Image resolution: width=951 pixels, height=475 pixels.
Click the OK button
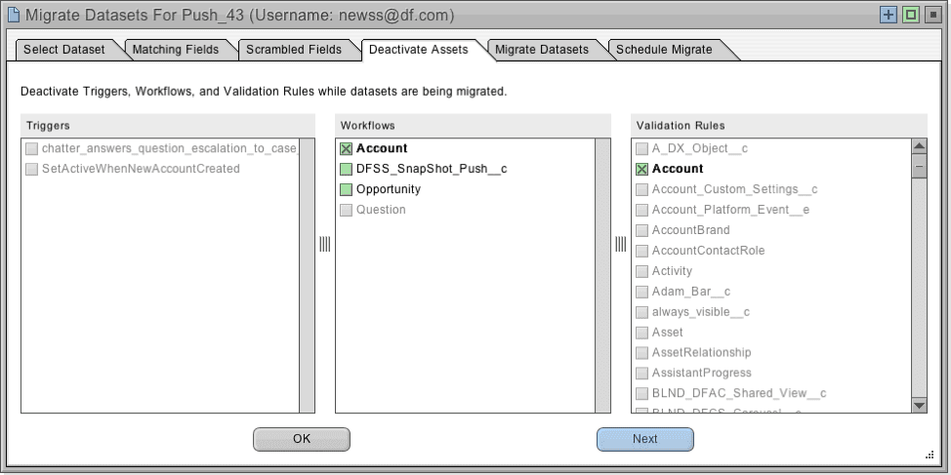tap(302, 439)
